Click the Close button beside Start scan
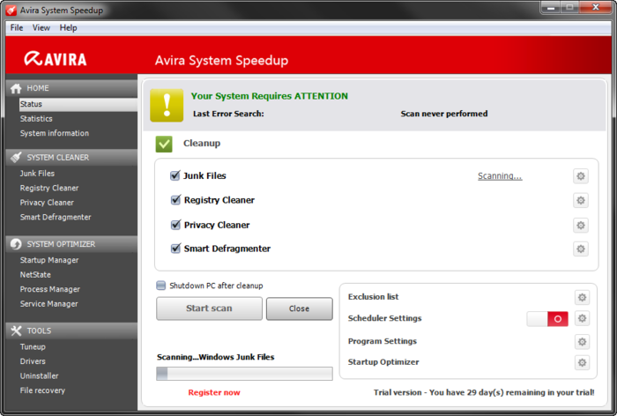Viewport: 617px width, 416px height. pyautogui.click(x=299, y=308)
